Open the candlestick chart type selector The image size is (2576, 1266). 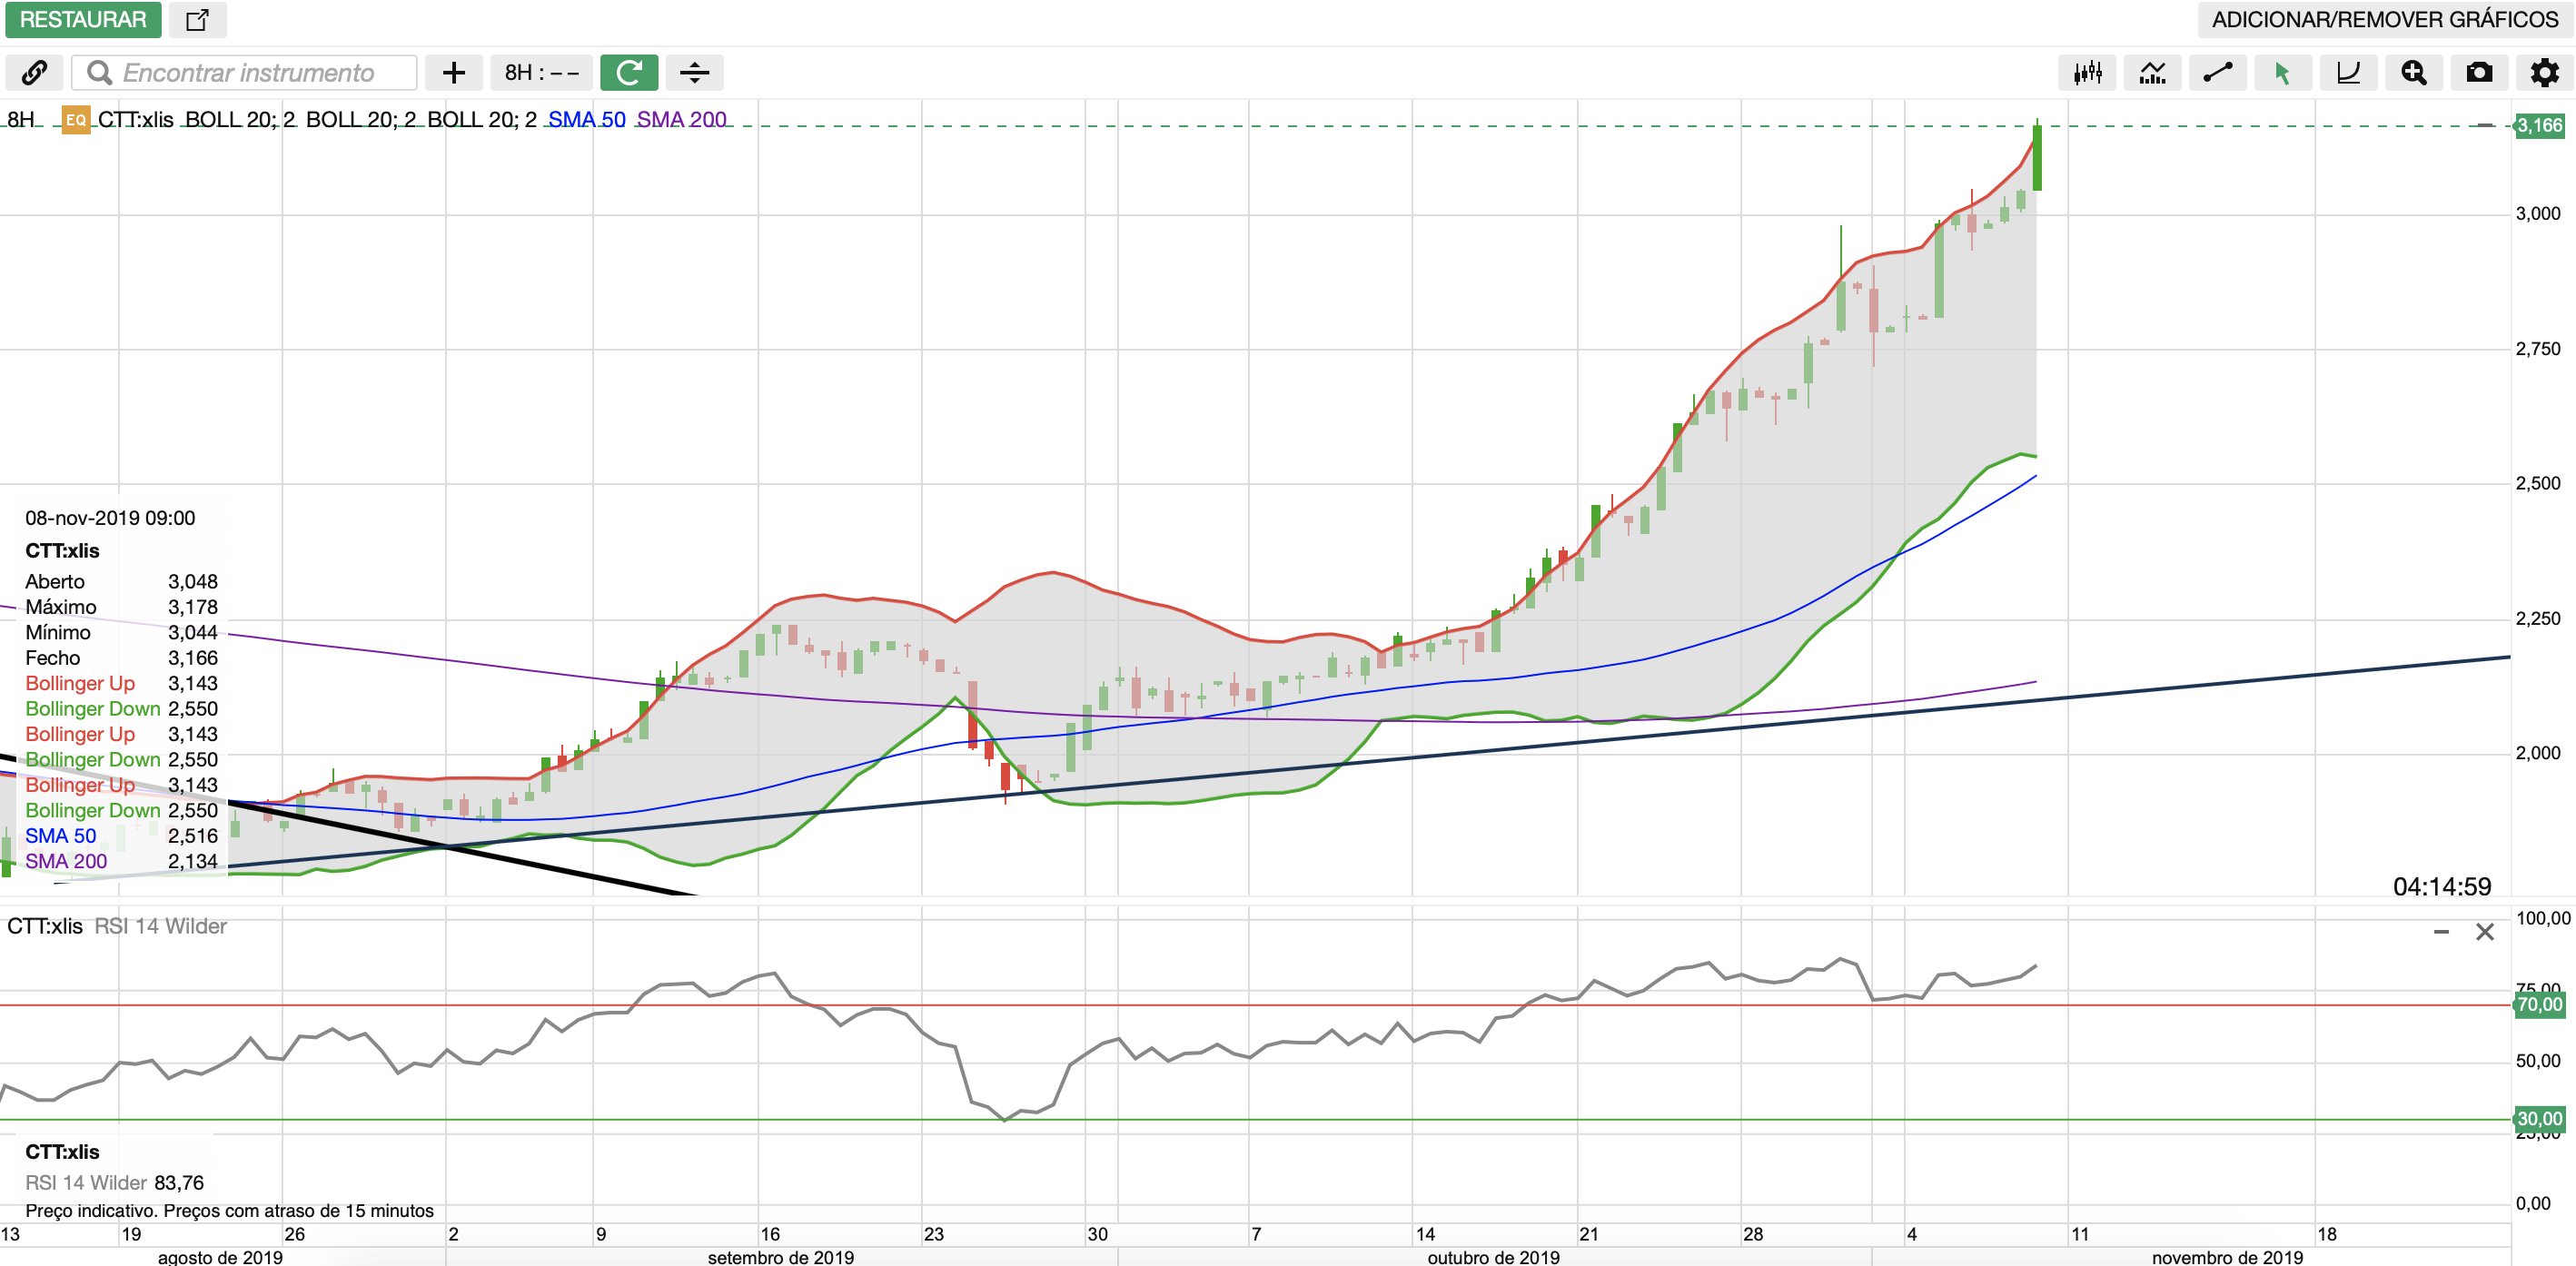pos(2087,73)
